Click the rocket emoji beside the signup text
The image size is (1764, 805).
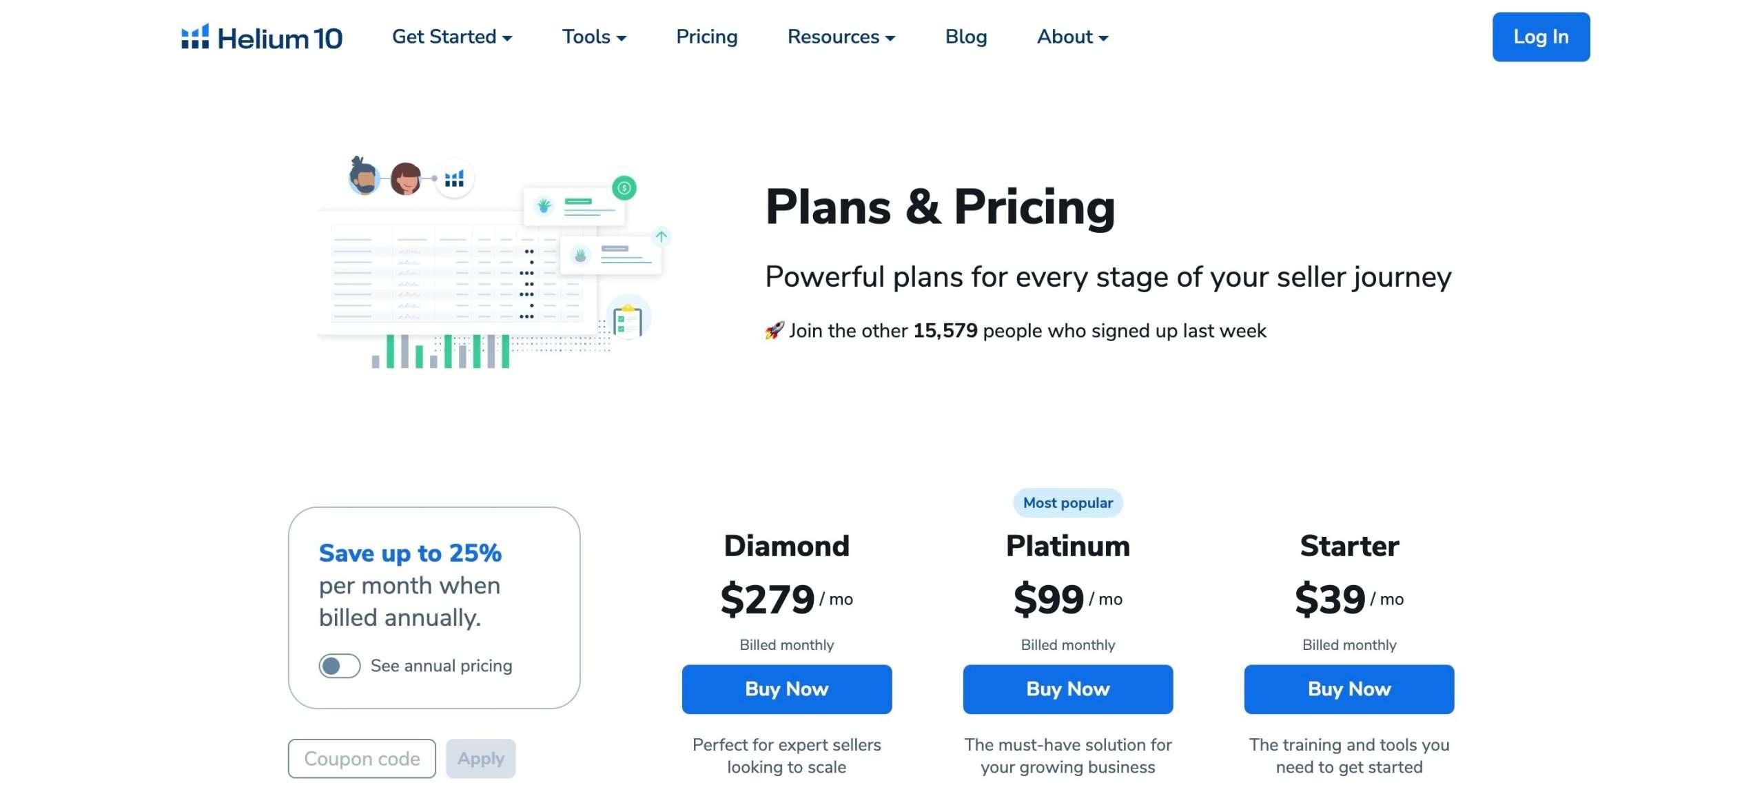(774, 331)
